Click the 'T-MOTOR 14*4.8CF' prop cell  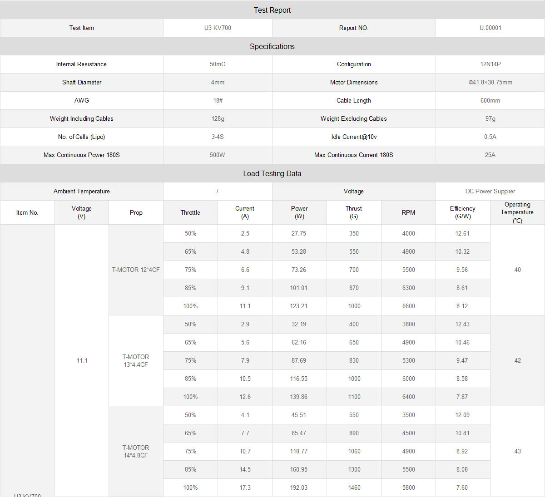(136, 451)
